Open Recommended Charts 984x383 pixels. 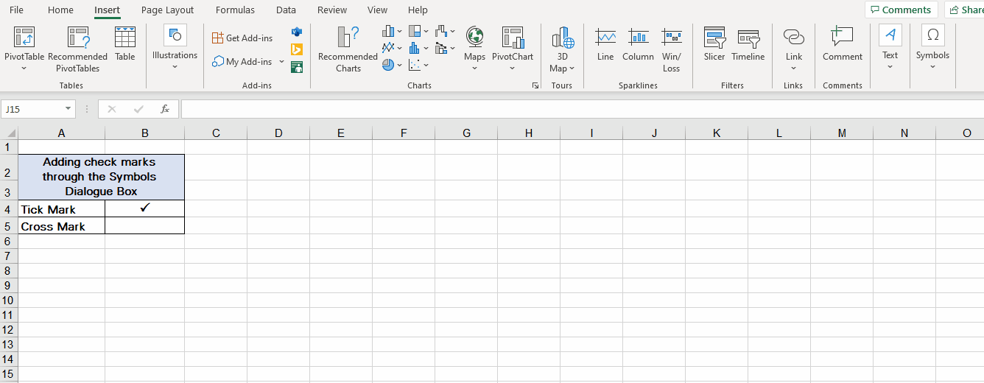pyautogui.click(x=348, y=49)
